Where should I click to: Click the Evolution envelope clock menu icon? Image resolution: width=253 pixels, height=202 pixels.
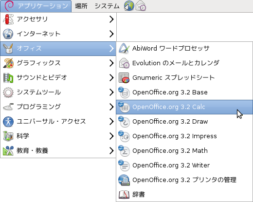click(124, 63)
